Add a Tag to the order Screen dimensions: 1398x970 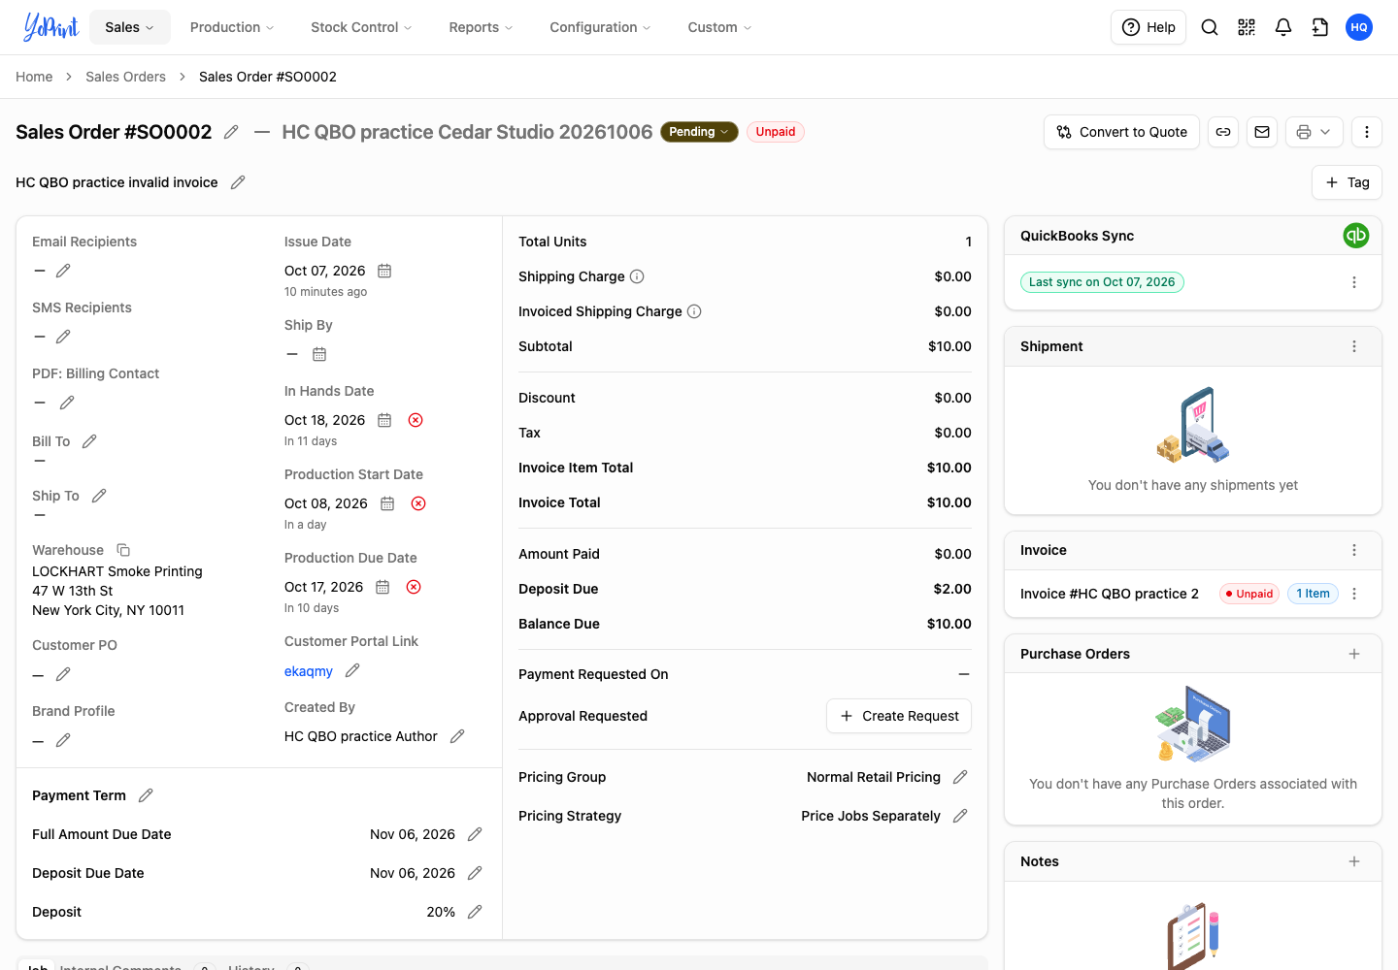pos(1347,182)
